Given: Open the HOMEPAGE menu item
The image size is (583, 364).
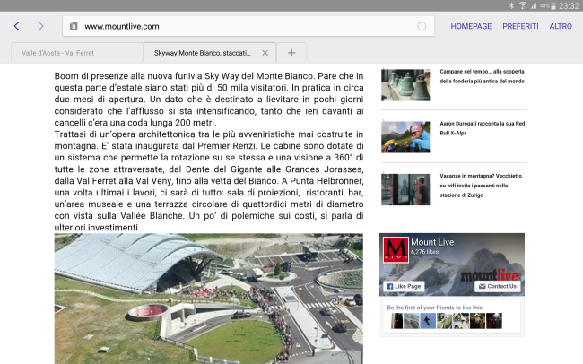Looking at the screenshot, I should click(471, 26).
